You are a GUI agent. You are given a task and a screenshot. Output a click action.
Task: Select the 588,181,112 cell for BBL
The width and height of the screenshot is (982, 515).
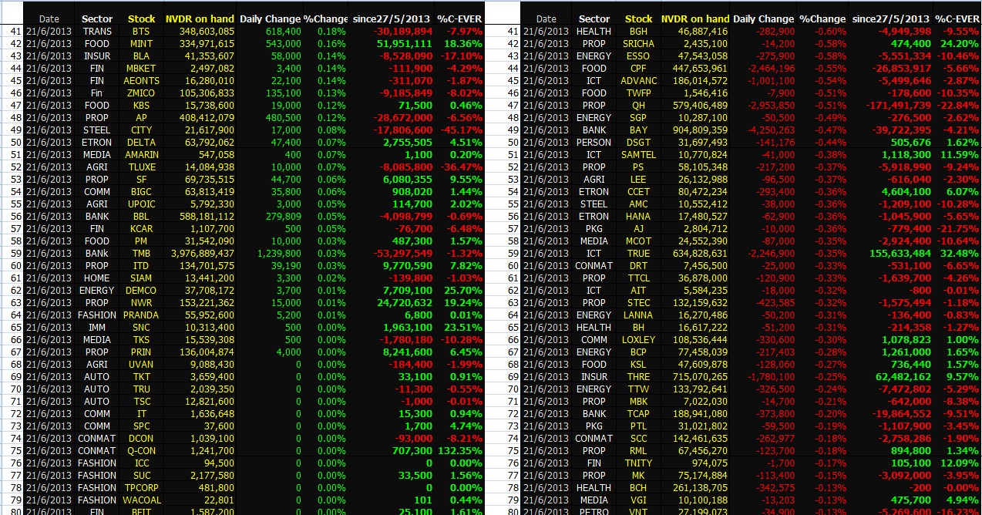206,217
